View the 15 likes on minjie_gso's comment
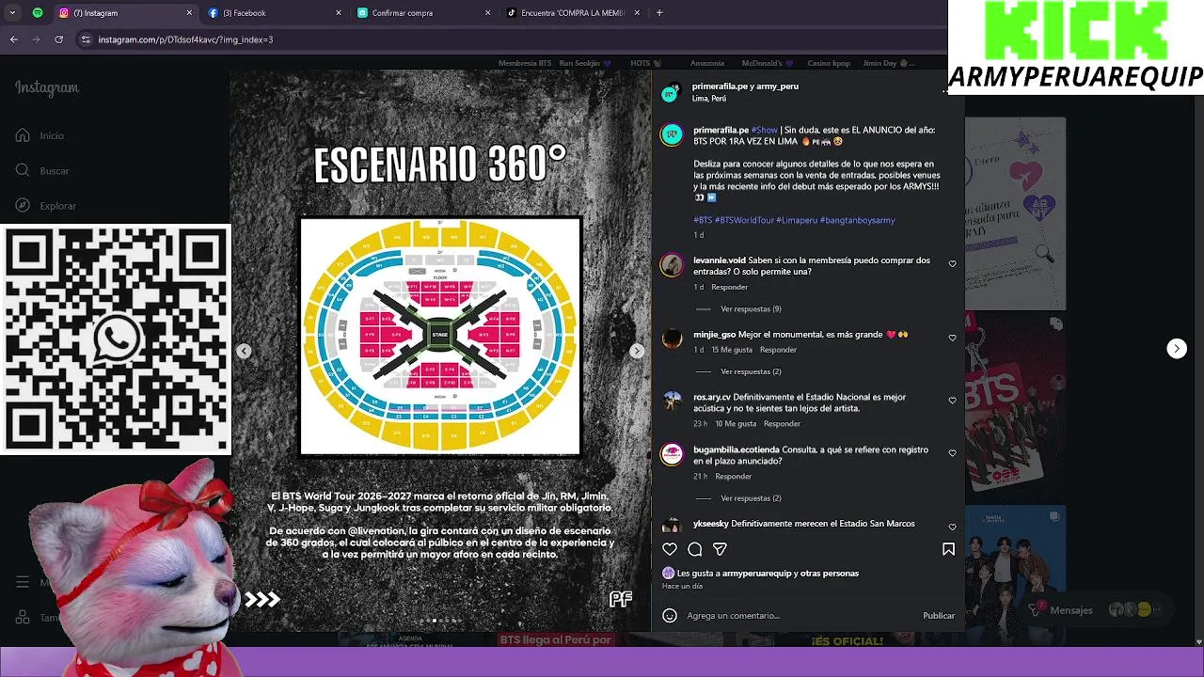 click(x=732, y=350)
